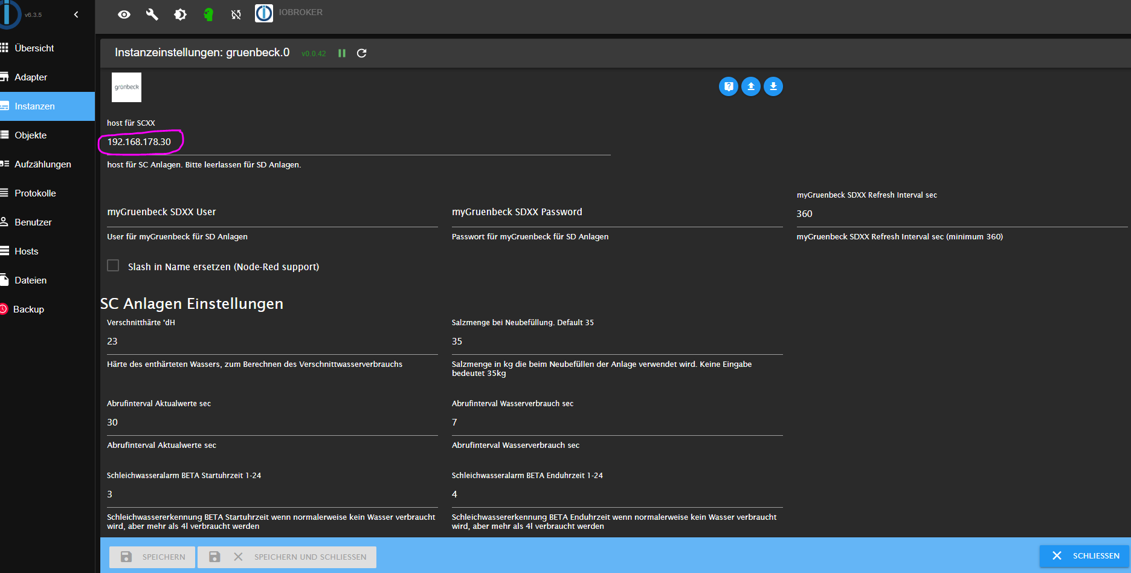The height and width of the screenshot is (573, 1131).
Task: Click Schleichwasseralarm Enduhrzeit field showing 4
Action: tap(617, 494)
